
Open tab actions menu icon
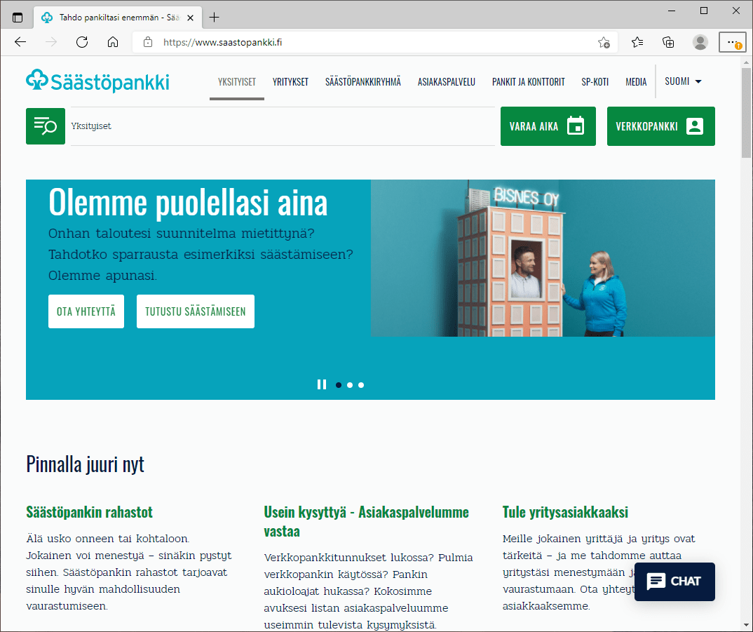click(18, 18)
